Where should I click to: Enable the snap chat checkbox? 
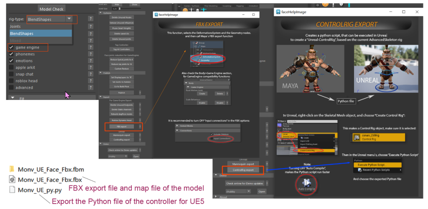tap(11, 74)
